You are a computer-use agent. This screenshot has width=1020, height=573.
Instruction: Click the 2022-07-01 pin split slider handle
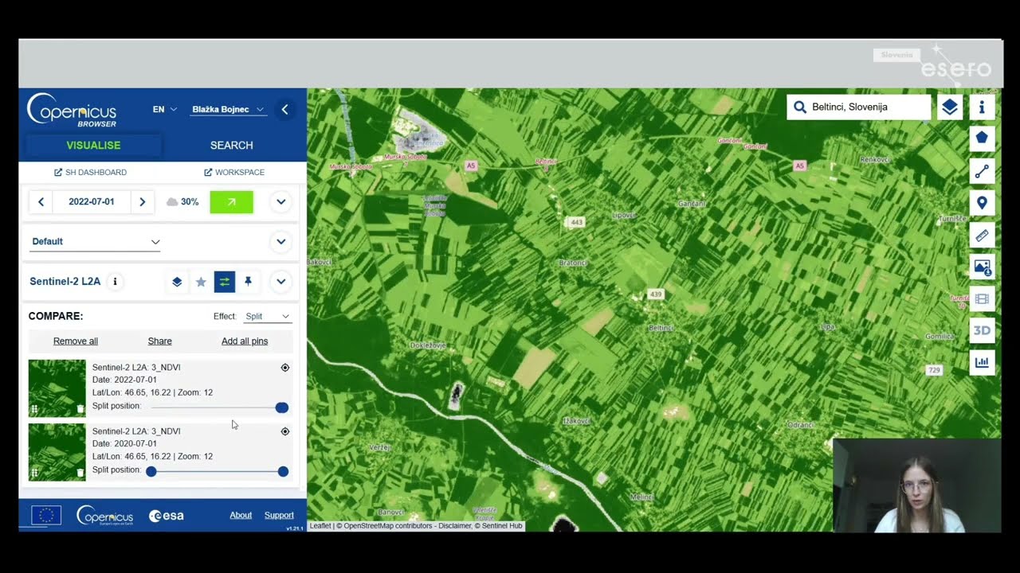pos(282,407)
